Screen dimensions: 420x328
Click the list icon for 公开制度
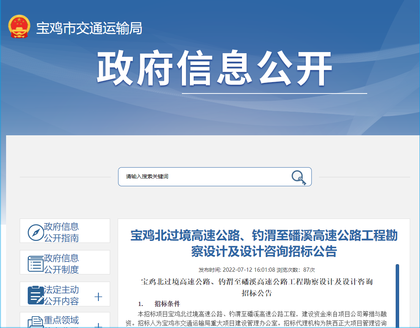tap(36, 264)
